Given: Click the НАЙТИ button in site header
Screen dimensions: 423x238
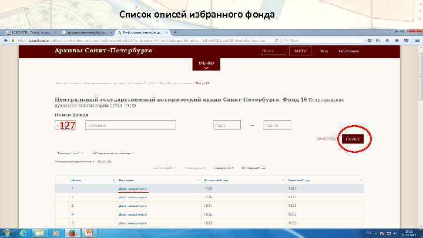Looking at the screenshot, I should (x=300, y=51).
